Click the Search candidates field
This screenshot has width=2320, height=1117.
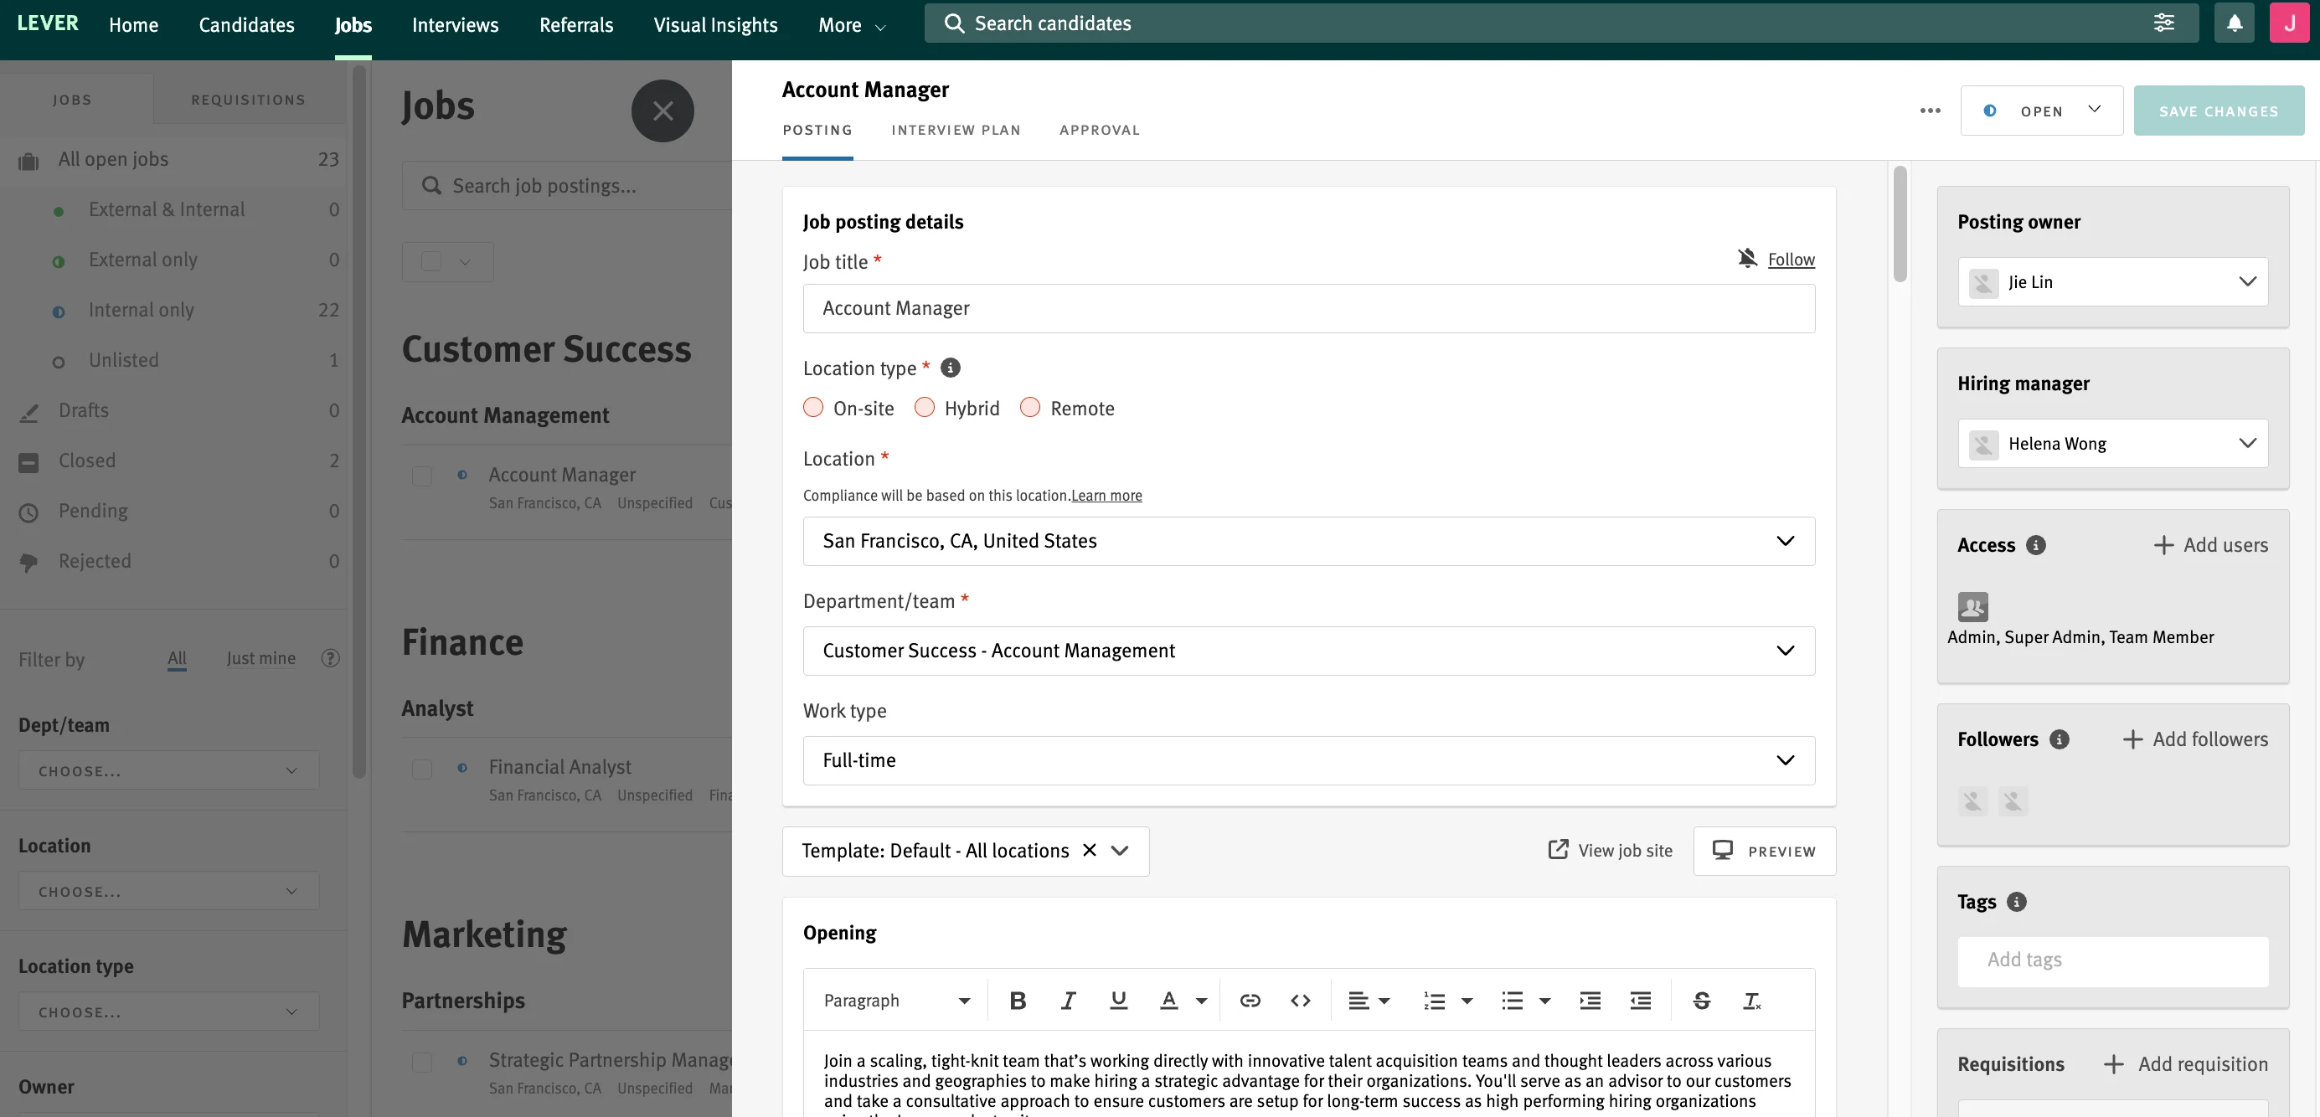point(1531,23)
